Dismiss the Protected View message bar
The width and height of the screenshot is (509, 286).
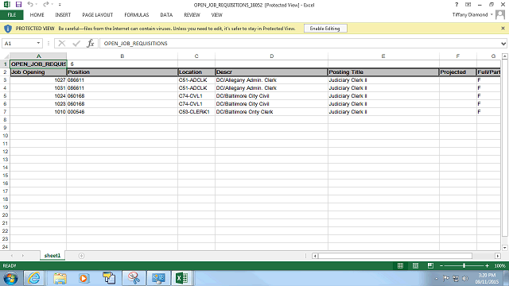tap(503, 29)
